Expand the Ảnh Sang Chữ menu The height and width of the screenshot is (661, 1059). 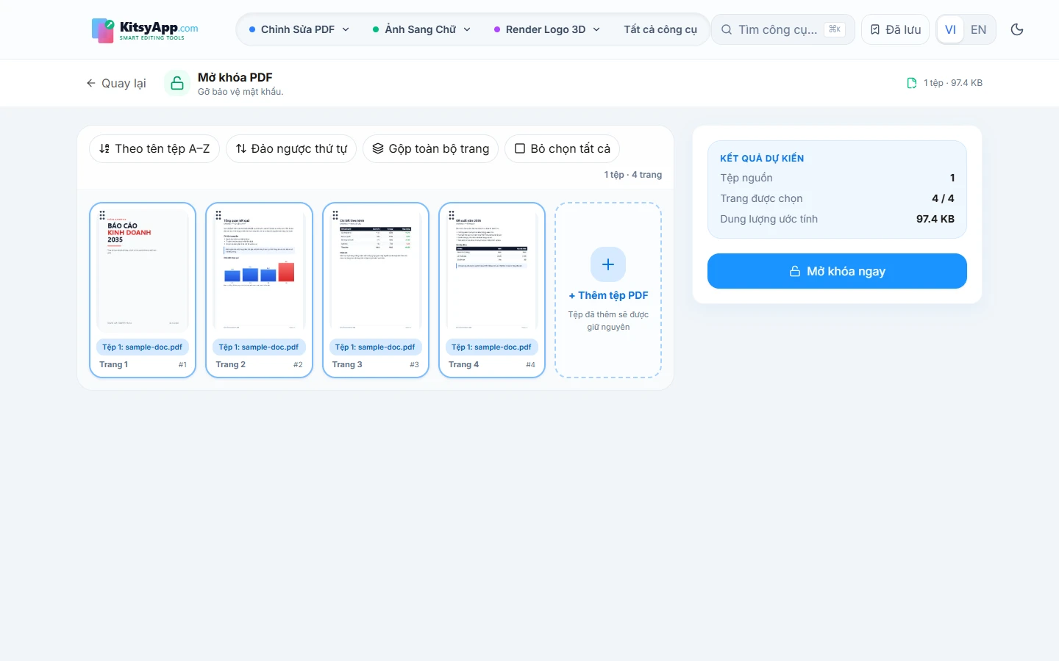(421, 29)
